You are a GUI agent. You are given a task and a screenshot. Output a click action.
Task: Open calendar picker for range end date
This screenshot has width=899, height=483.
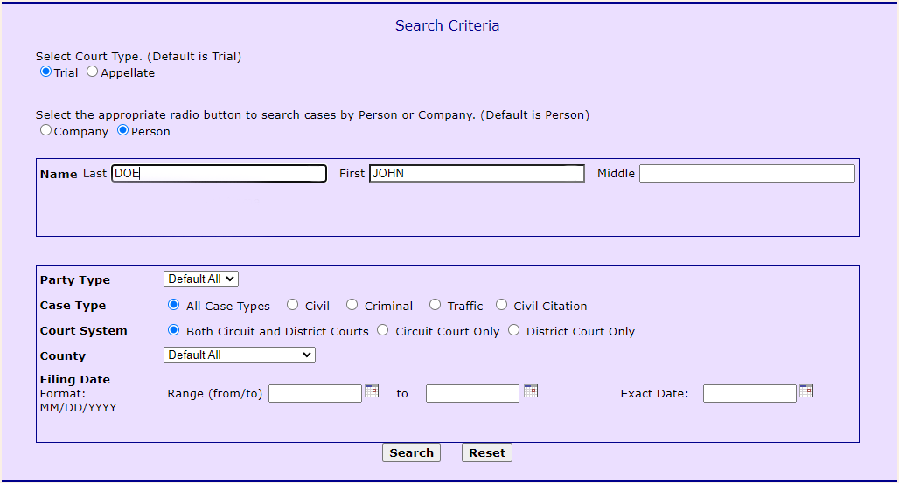pos(531,391)
